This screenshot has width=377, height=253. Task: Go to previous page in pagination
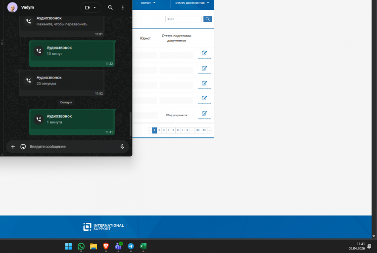click(x=150, y=130)
